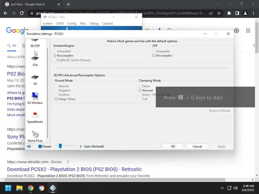Select IOP Interpreter option

click(161, 51)
